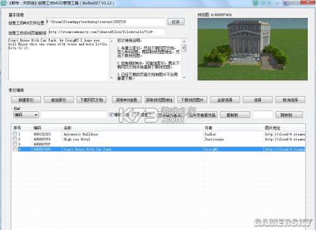Click the Court House preview image
316x230 pixels.
click(253, 49)
